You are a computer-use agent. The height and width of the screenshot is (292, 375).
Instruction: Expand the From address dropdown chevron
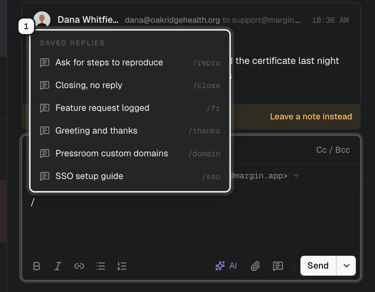(296, 175)
